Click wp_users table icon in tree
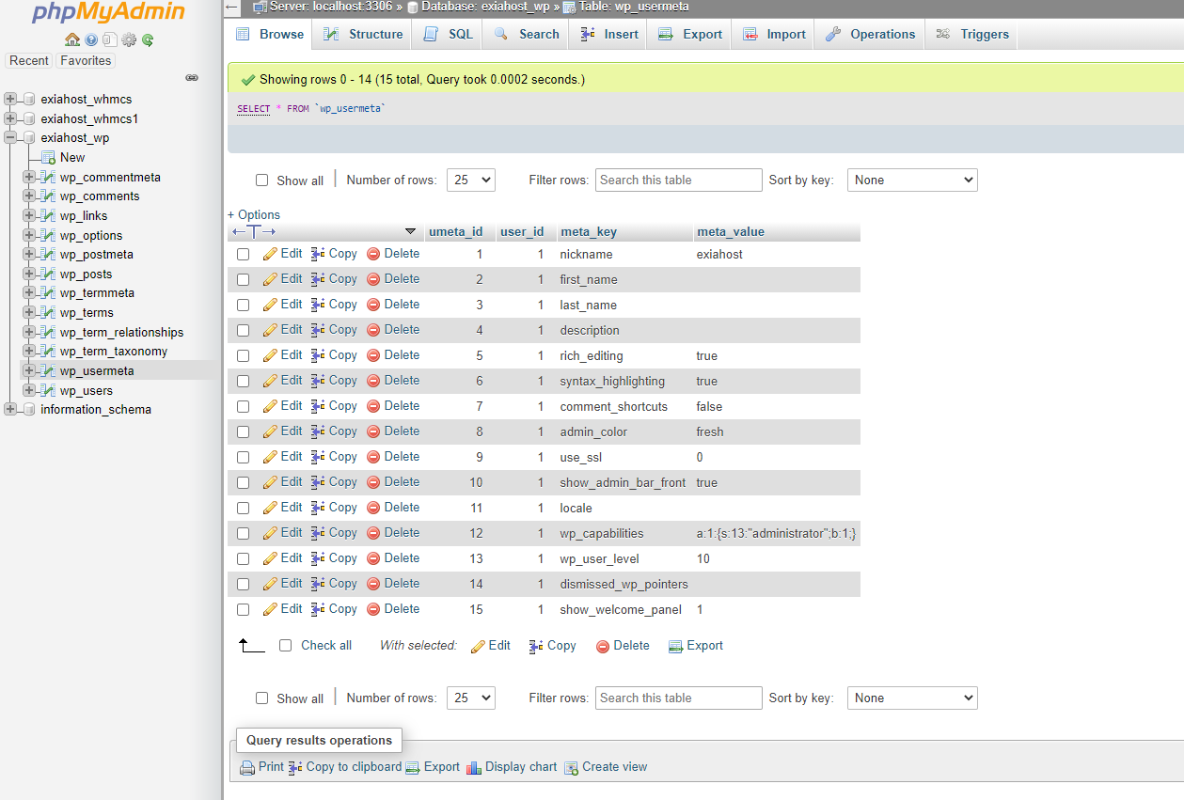This screenshot has width=1184, height=800. coord(47,391)
